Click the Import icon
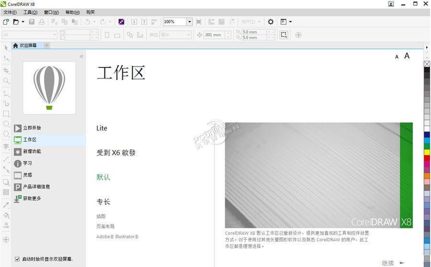 click(x=134, y=22)
